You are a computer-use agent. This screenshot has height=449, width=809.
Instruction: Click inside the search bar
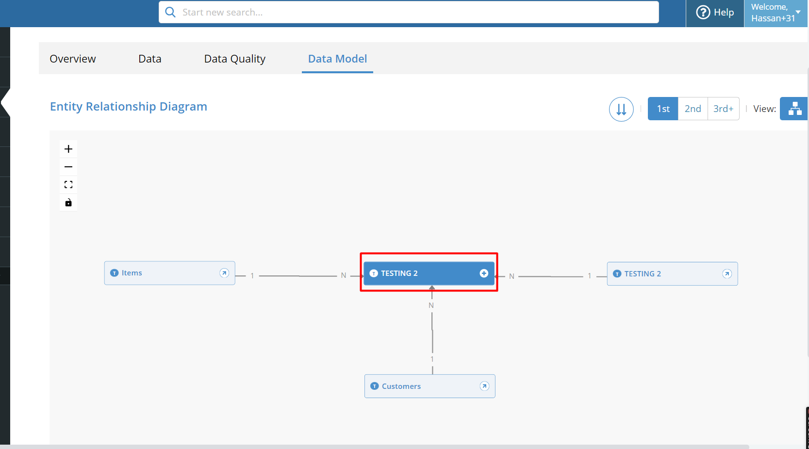[x=408, y=12]
